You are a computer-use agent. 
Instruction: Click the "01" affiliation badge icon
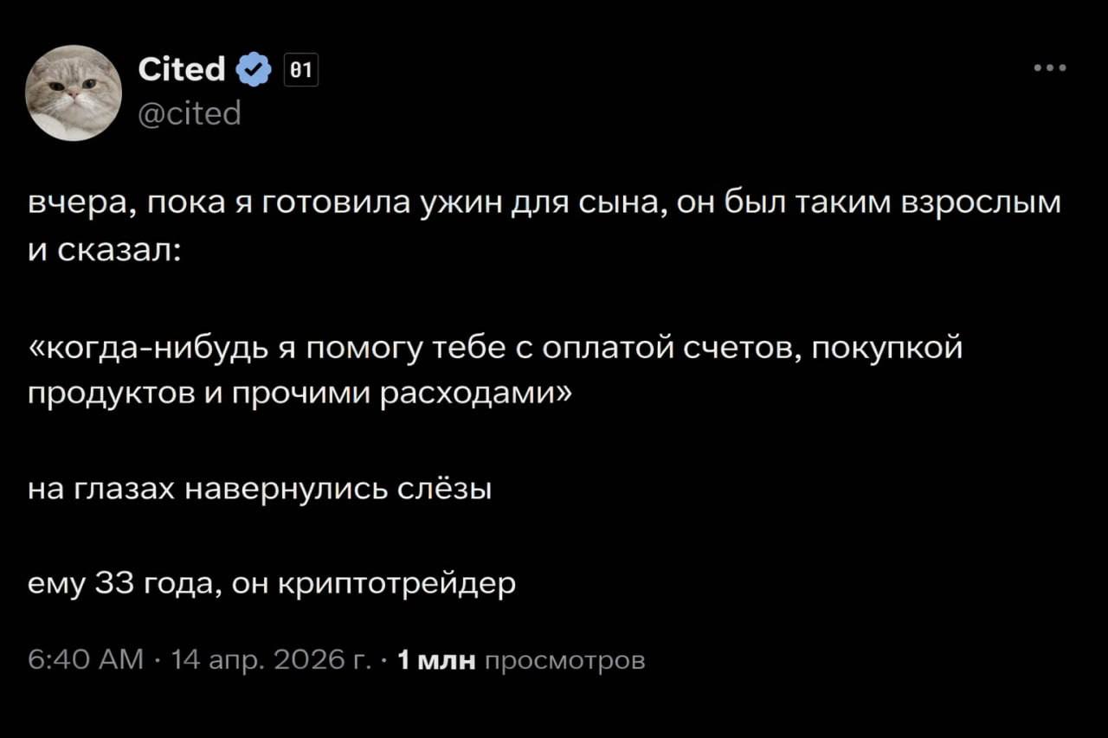pos(302,70)
